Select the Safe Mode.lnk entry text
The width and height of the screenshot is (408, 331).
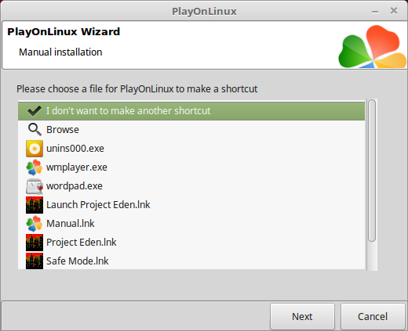click(x=78, y=261)
